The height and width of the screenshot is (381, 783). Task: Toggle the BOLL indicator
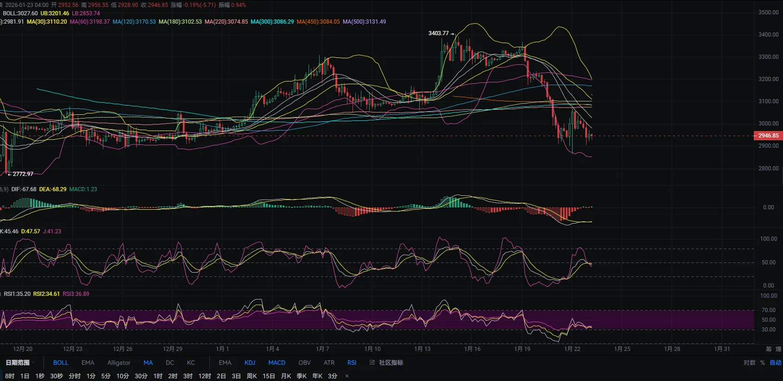[61, 362]
